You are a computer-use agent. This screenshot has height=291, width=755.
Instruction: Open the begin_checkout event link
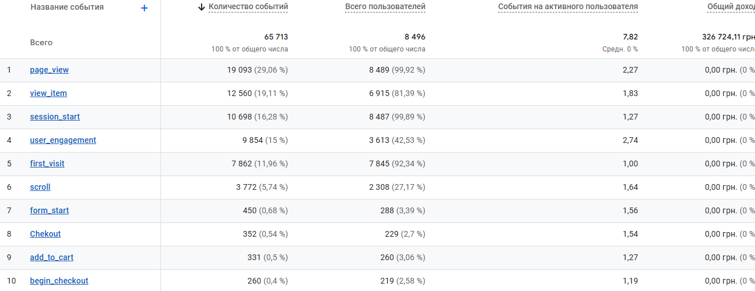59,281
